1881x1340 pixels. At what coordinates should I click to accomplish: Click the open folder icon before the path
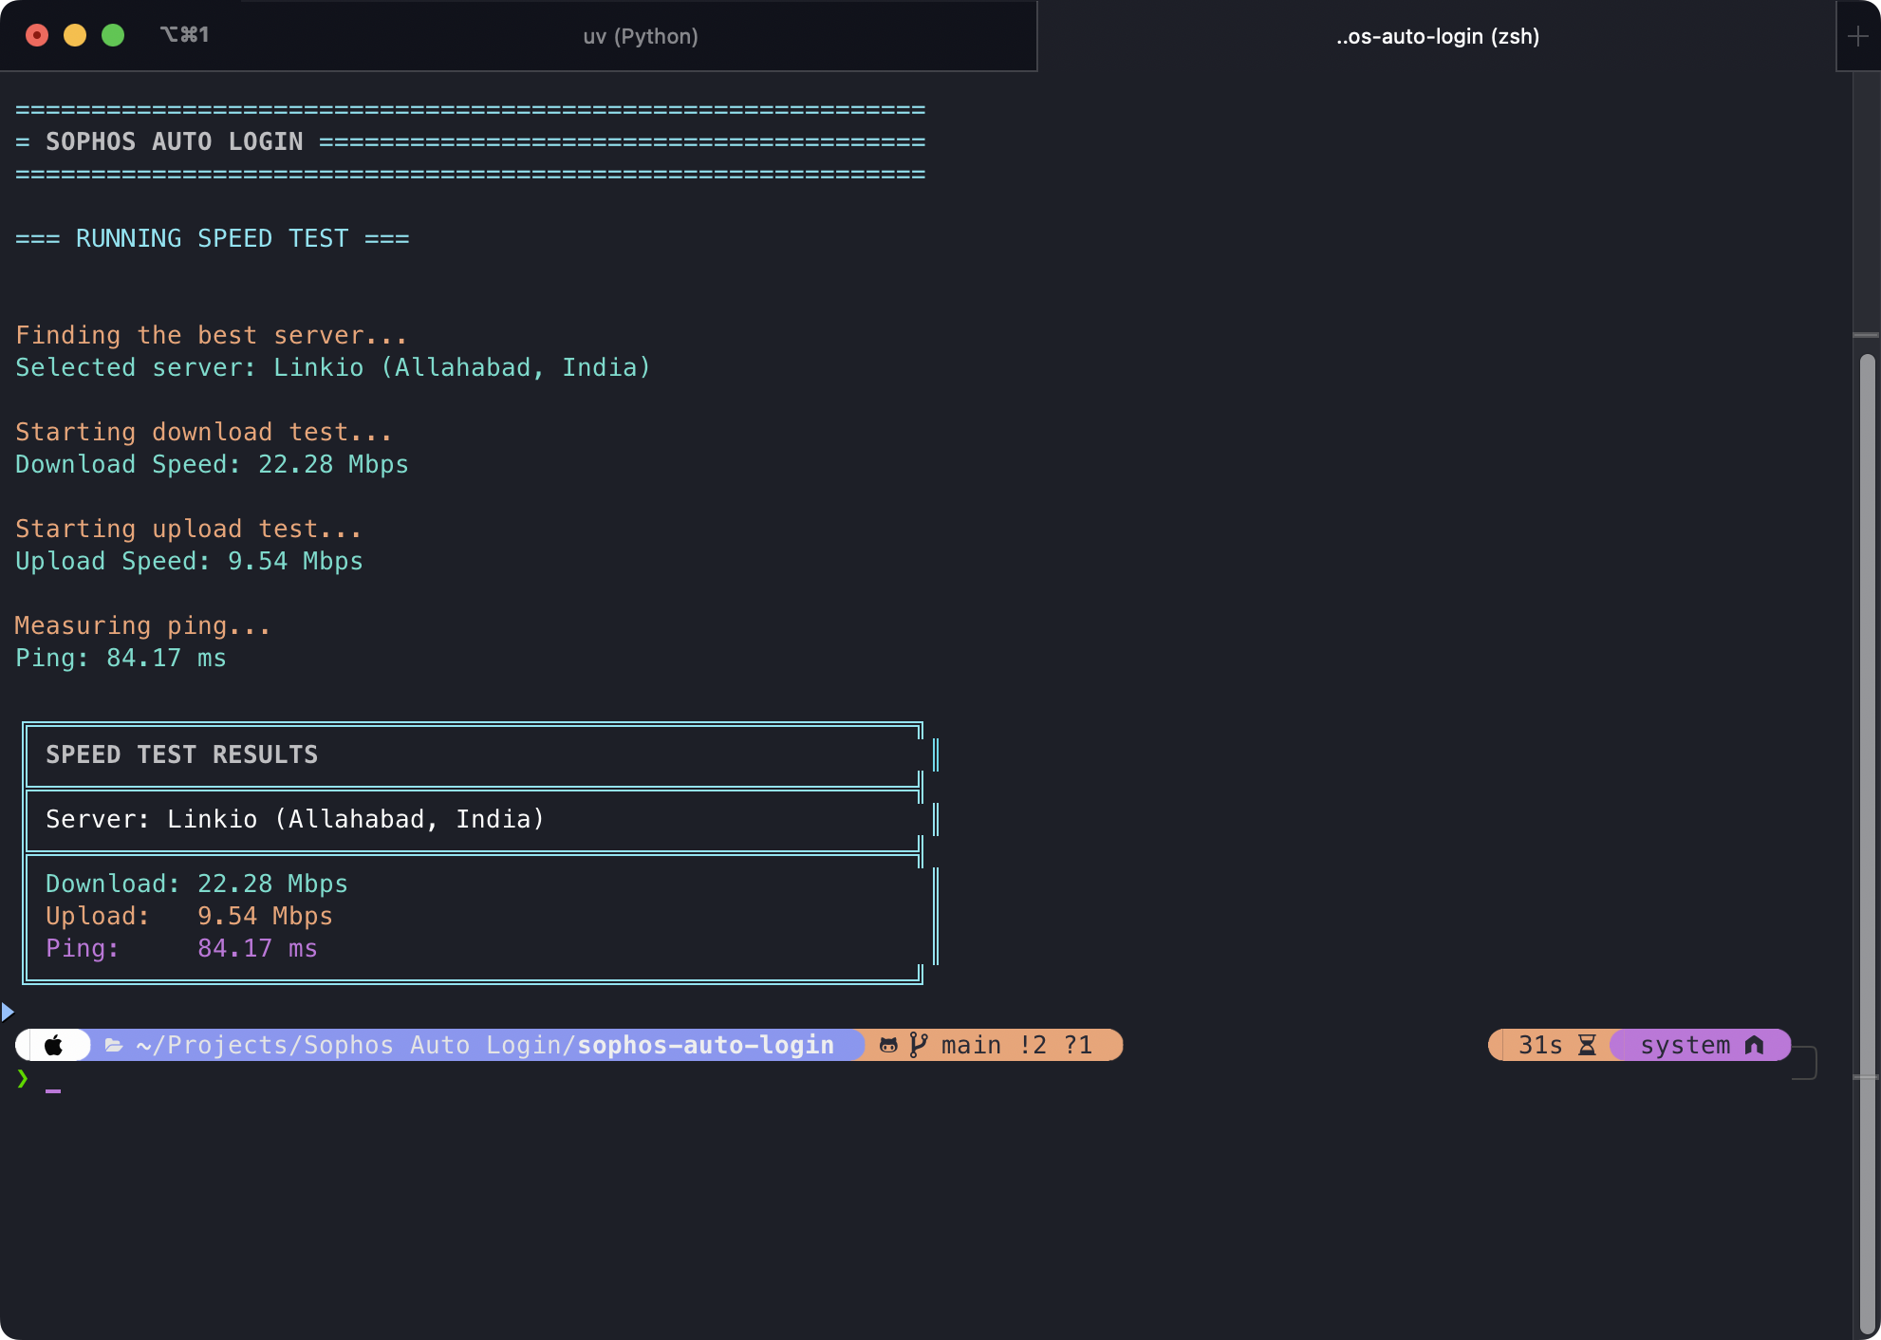114,1045
